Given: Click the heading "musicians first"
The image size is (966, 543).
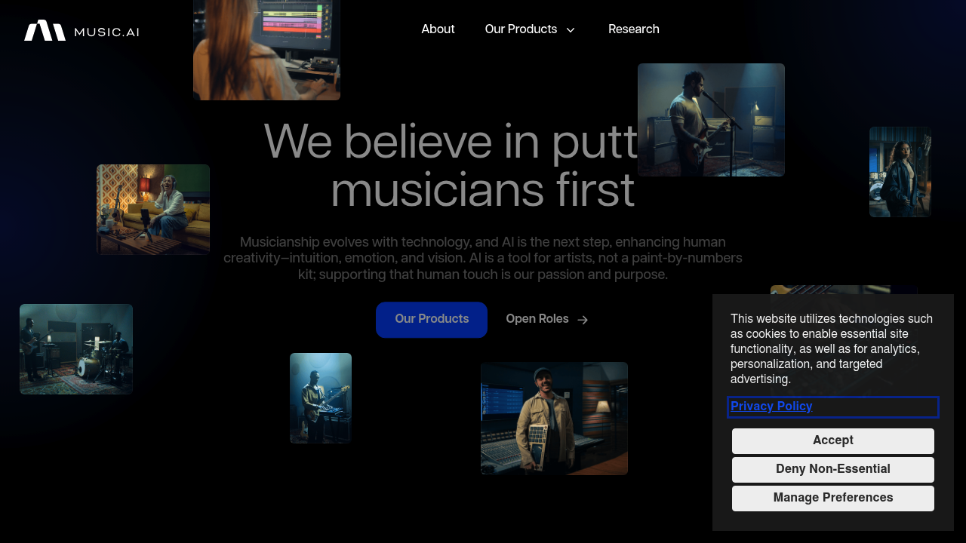Looking at the screenshot, I should coord(482,189).
